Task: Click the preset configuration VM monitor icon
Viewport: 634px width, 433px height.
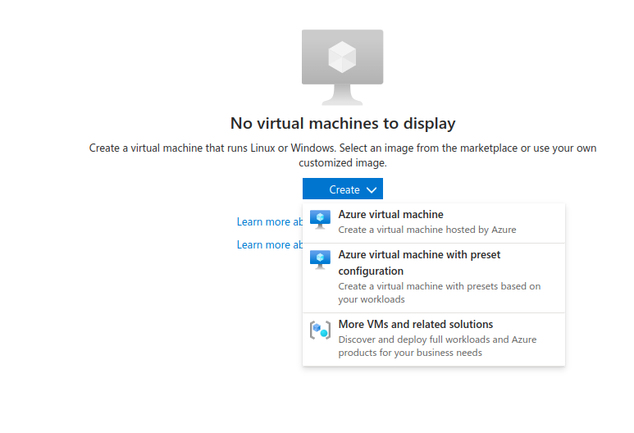Action: coord(320,260)
